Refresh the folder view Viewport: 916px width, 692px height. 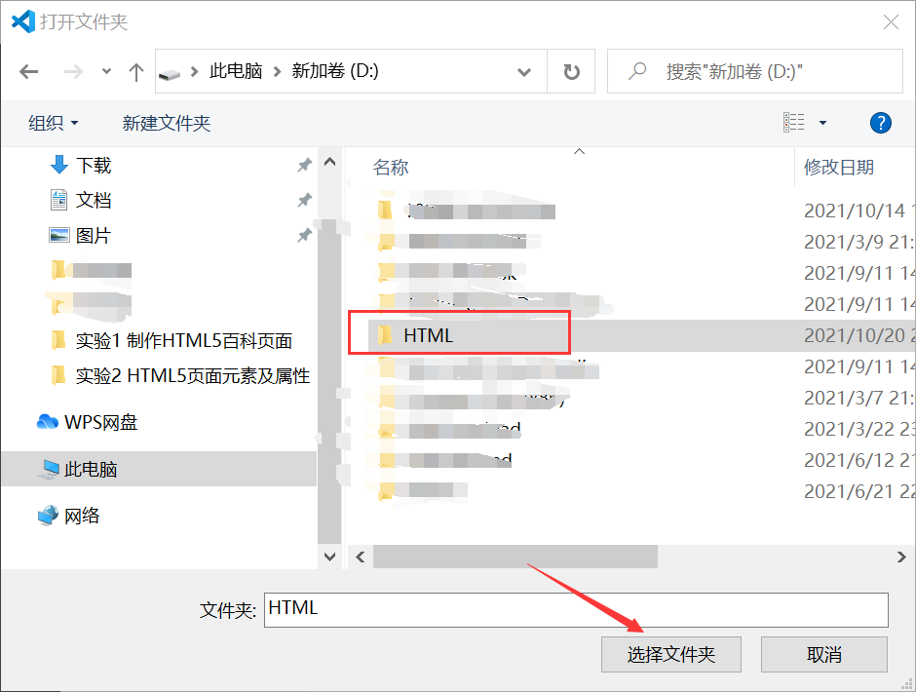570,70
